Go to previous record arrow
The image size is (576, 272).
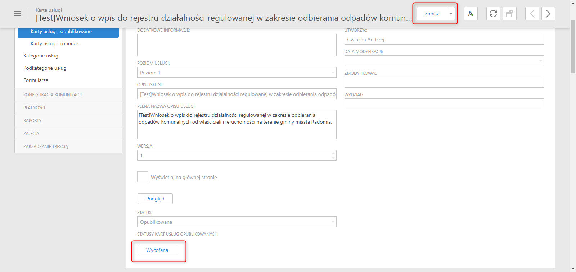point(532,14)
